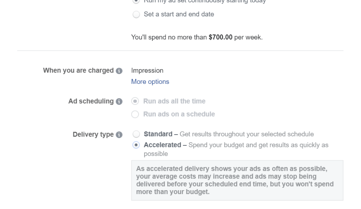The height and width of the screenshot is (209, 361).
Task: Click the 'Delivery type' field label
Action: (x=93, y=134)
